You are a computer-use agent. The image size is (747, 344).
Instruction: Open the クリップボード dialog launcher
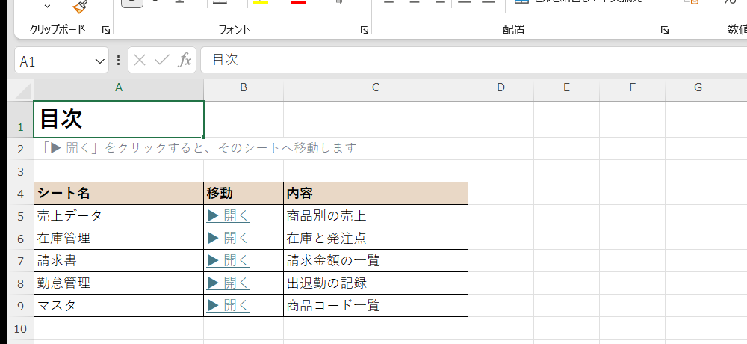(106, 31)
